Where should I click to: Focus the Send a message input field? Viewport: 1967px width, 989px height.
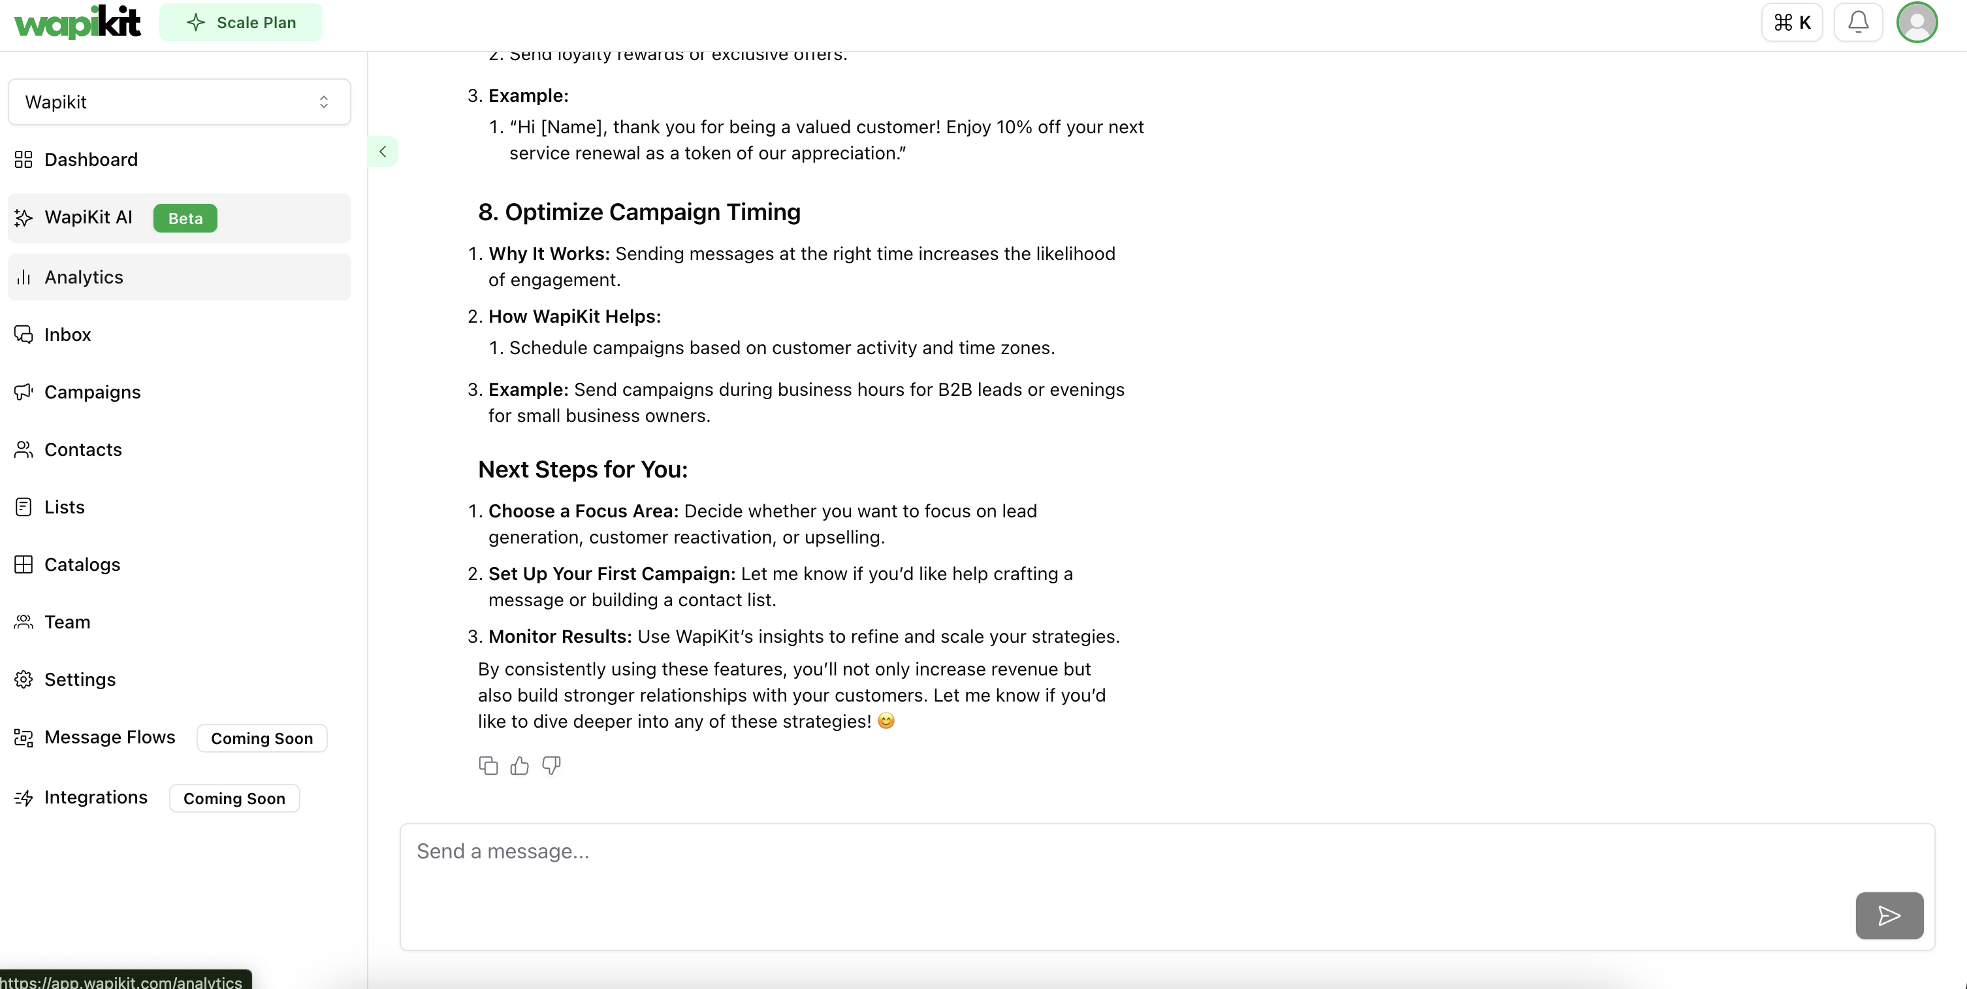[1167, 886]
